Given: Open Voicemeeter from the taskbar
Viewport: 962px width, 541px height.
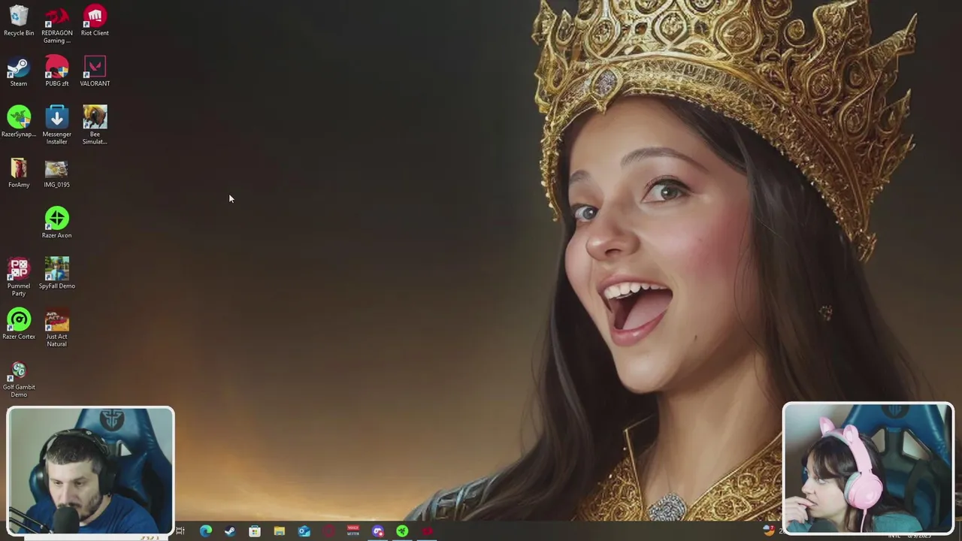Looking at the screenshot, I should click(353, 531).
